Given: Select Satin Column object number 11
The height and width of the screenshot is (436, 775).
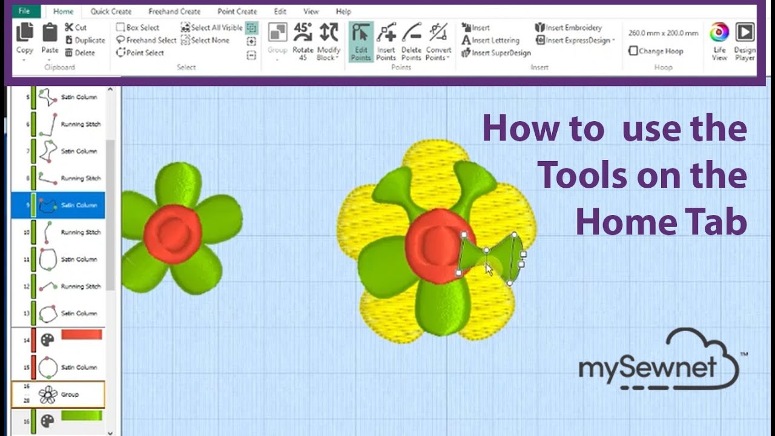Looking at the screenshot, I should point(58,259).
